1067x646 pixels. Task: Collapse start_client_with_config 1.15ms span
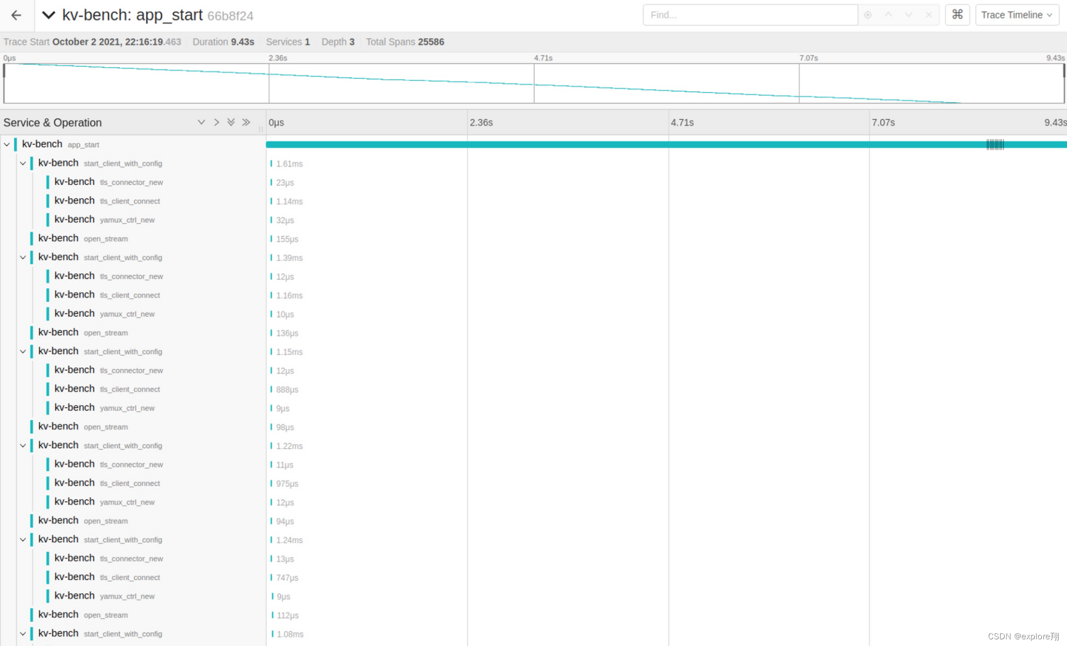coord(23,351)
